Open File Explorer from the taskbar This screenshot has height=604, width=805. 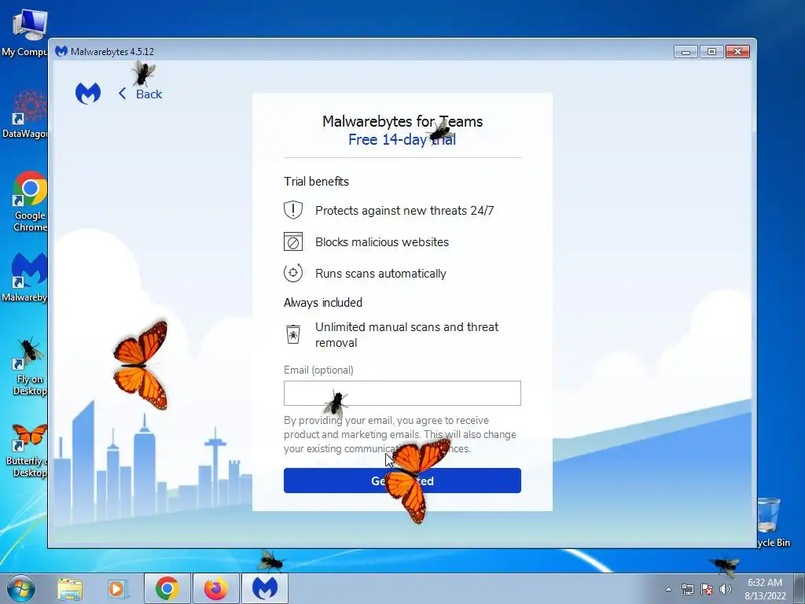[x=70, y=588]
